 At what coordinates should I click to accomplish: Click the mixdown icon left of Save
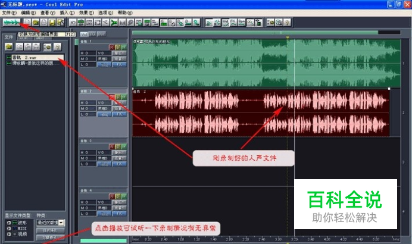point(43,23)
